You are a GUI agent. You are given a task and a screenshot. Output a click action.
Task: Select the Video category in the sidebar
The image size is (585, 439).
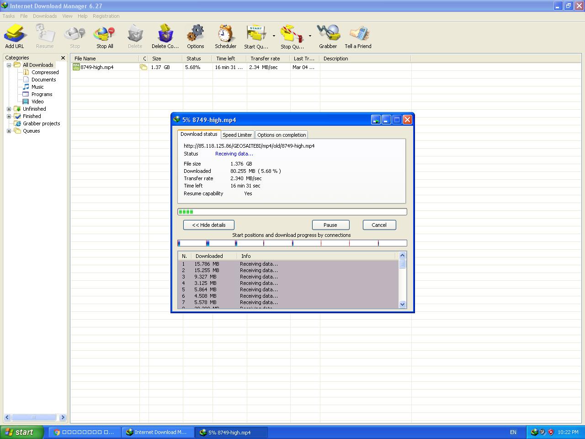coord(37,102)
